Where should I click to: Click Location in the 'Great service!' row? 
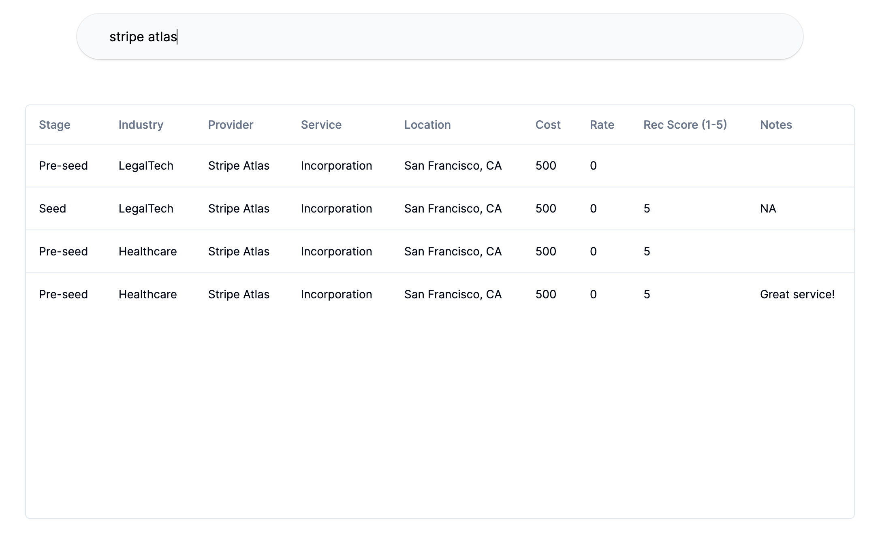(x=453, y=294)
